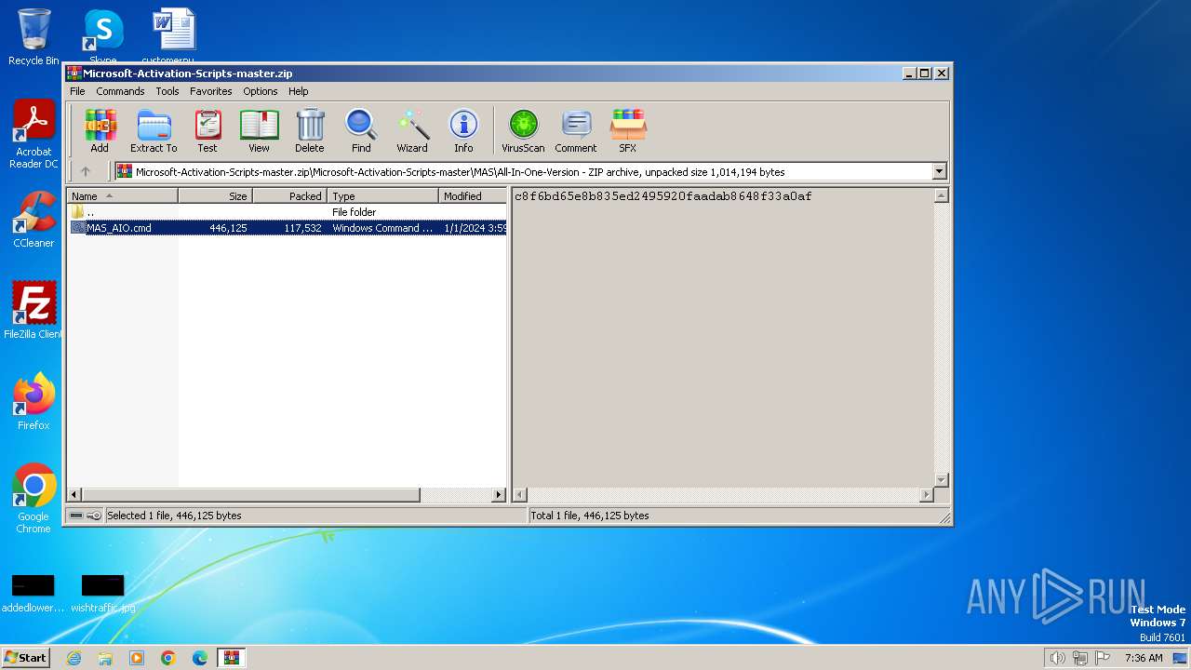Click Extract To toolbar icon
1191x670 pixels.
[154, 131]
